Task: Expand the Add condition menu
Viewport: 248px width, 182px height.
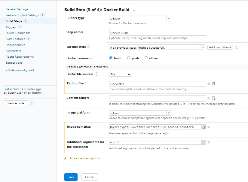Action: pos(220,47)
